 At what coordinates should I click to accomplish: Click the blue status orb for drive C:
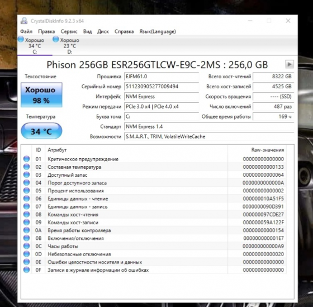pos(21,39)
